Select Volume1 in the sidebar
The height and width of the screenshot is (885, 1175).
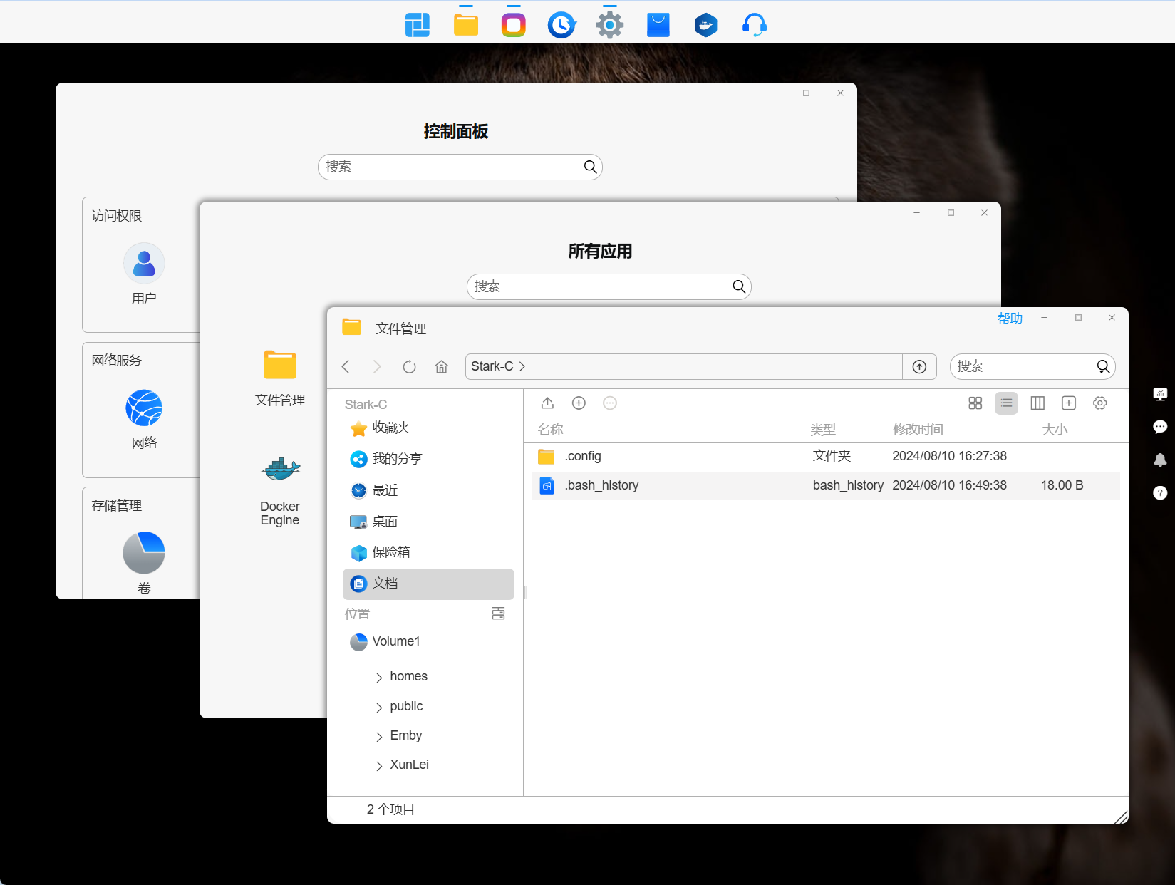pyautogui.click(x=428, y=641)
